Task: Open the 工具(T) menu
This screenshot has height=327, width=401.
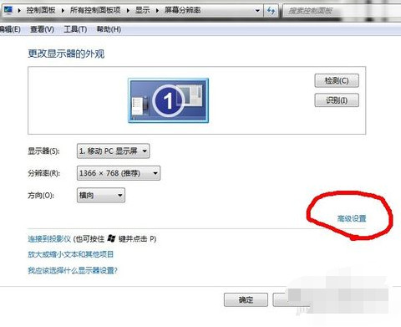Action: (x=75, y=29)
